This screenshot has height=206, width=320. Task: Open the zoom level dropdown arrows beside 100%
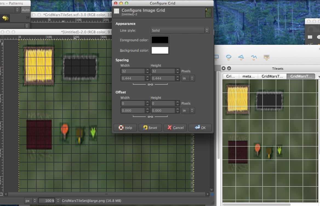[x=58, y=201]
